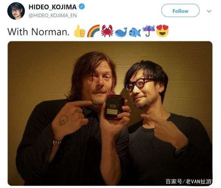
Task: Click the rainbow emoji in tweet
Action: [x=93, y=31]
